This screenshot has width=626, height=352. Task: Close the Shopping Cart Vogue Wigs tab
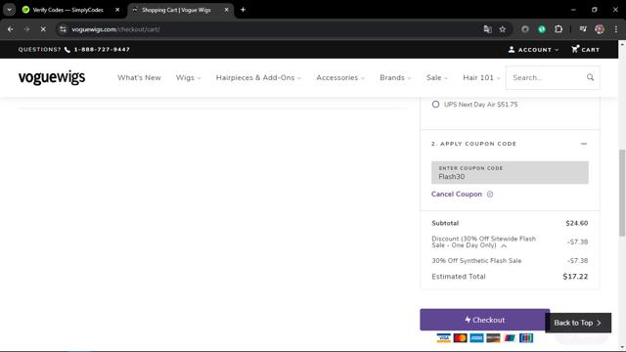coord(226,10)
